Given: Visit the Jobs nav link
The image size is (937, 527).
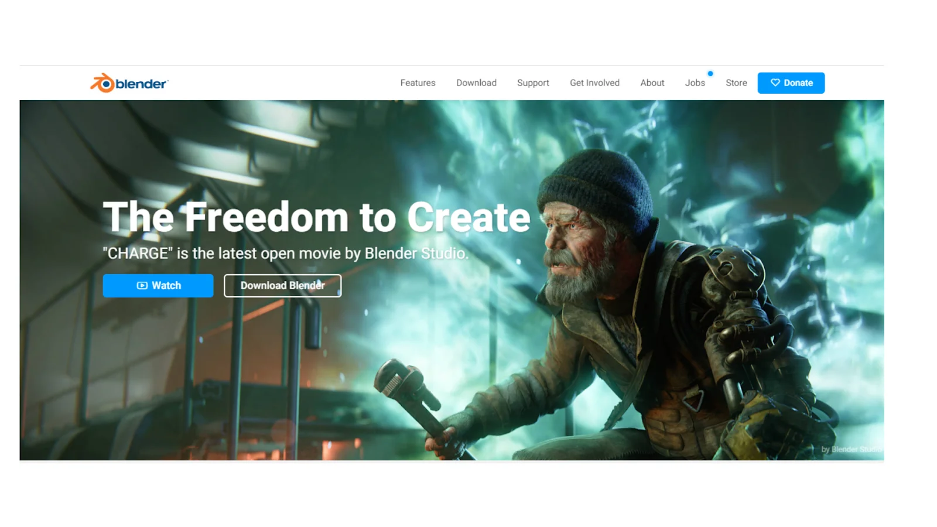Looking at the screenshot, I should (695, 83).
